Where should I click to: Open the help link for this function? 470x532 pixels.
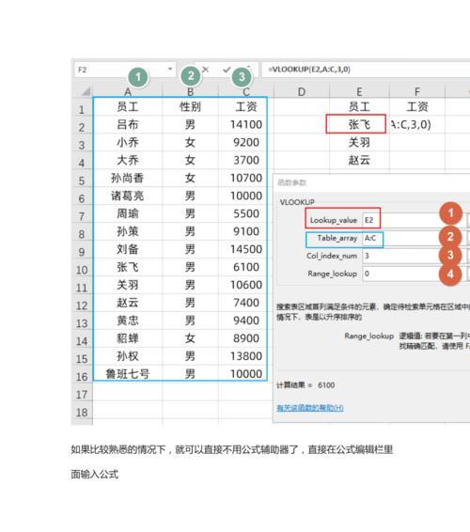310,408
